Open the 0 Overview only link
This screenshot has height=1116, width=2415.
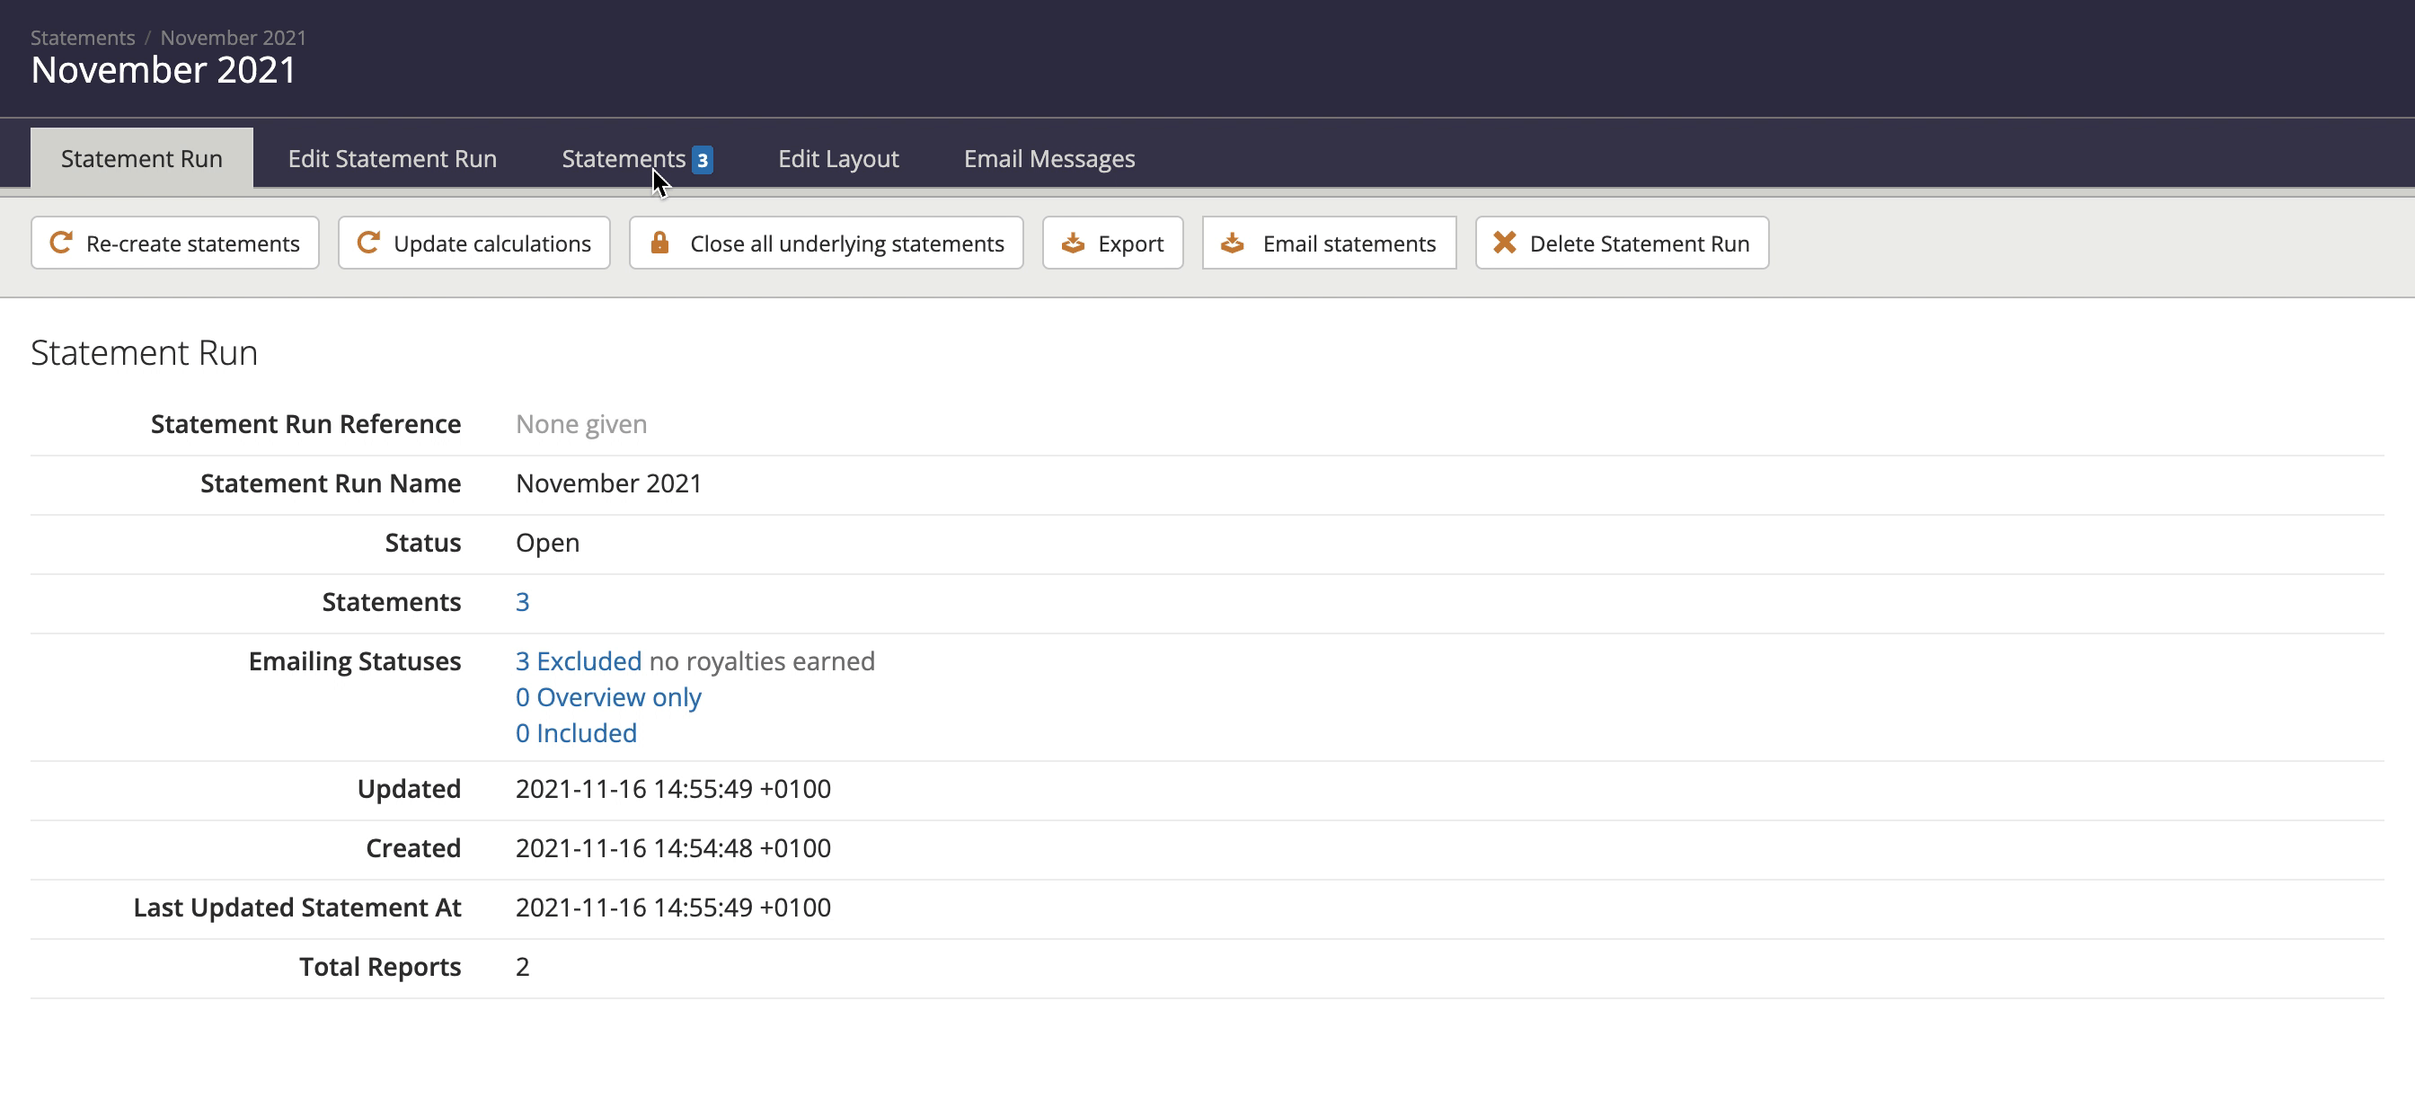point(607,696)
